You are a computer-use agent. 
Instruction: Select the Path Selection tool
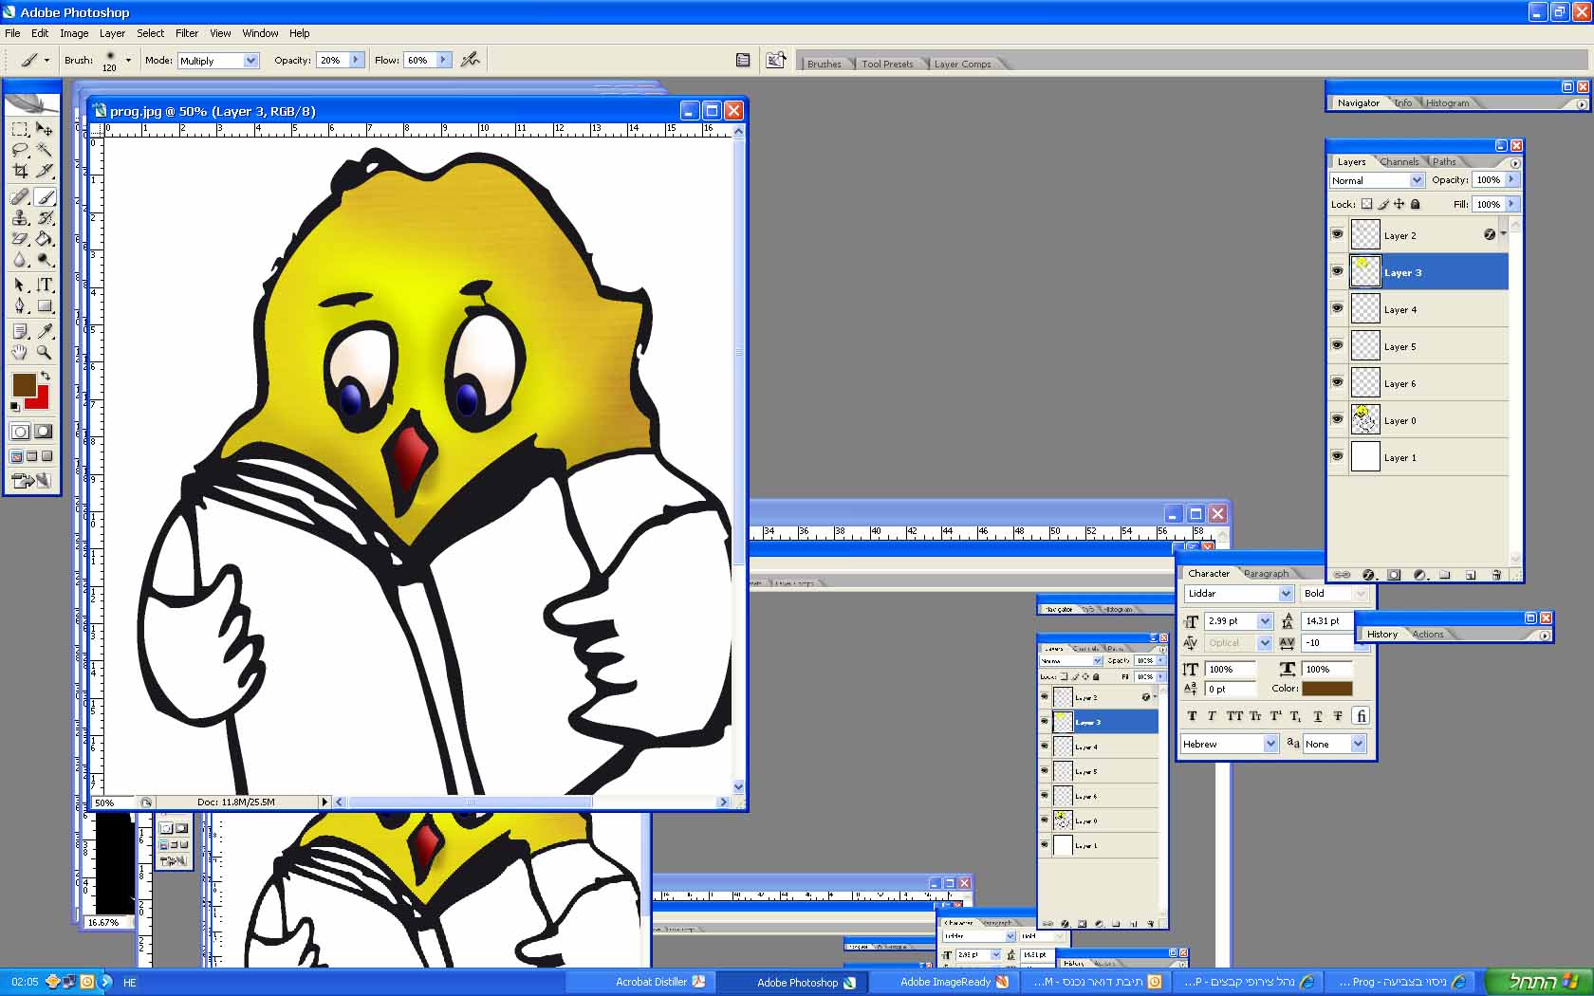pyautogui.click(x=20, y=285)
